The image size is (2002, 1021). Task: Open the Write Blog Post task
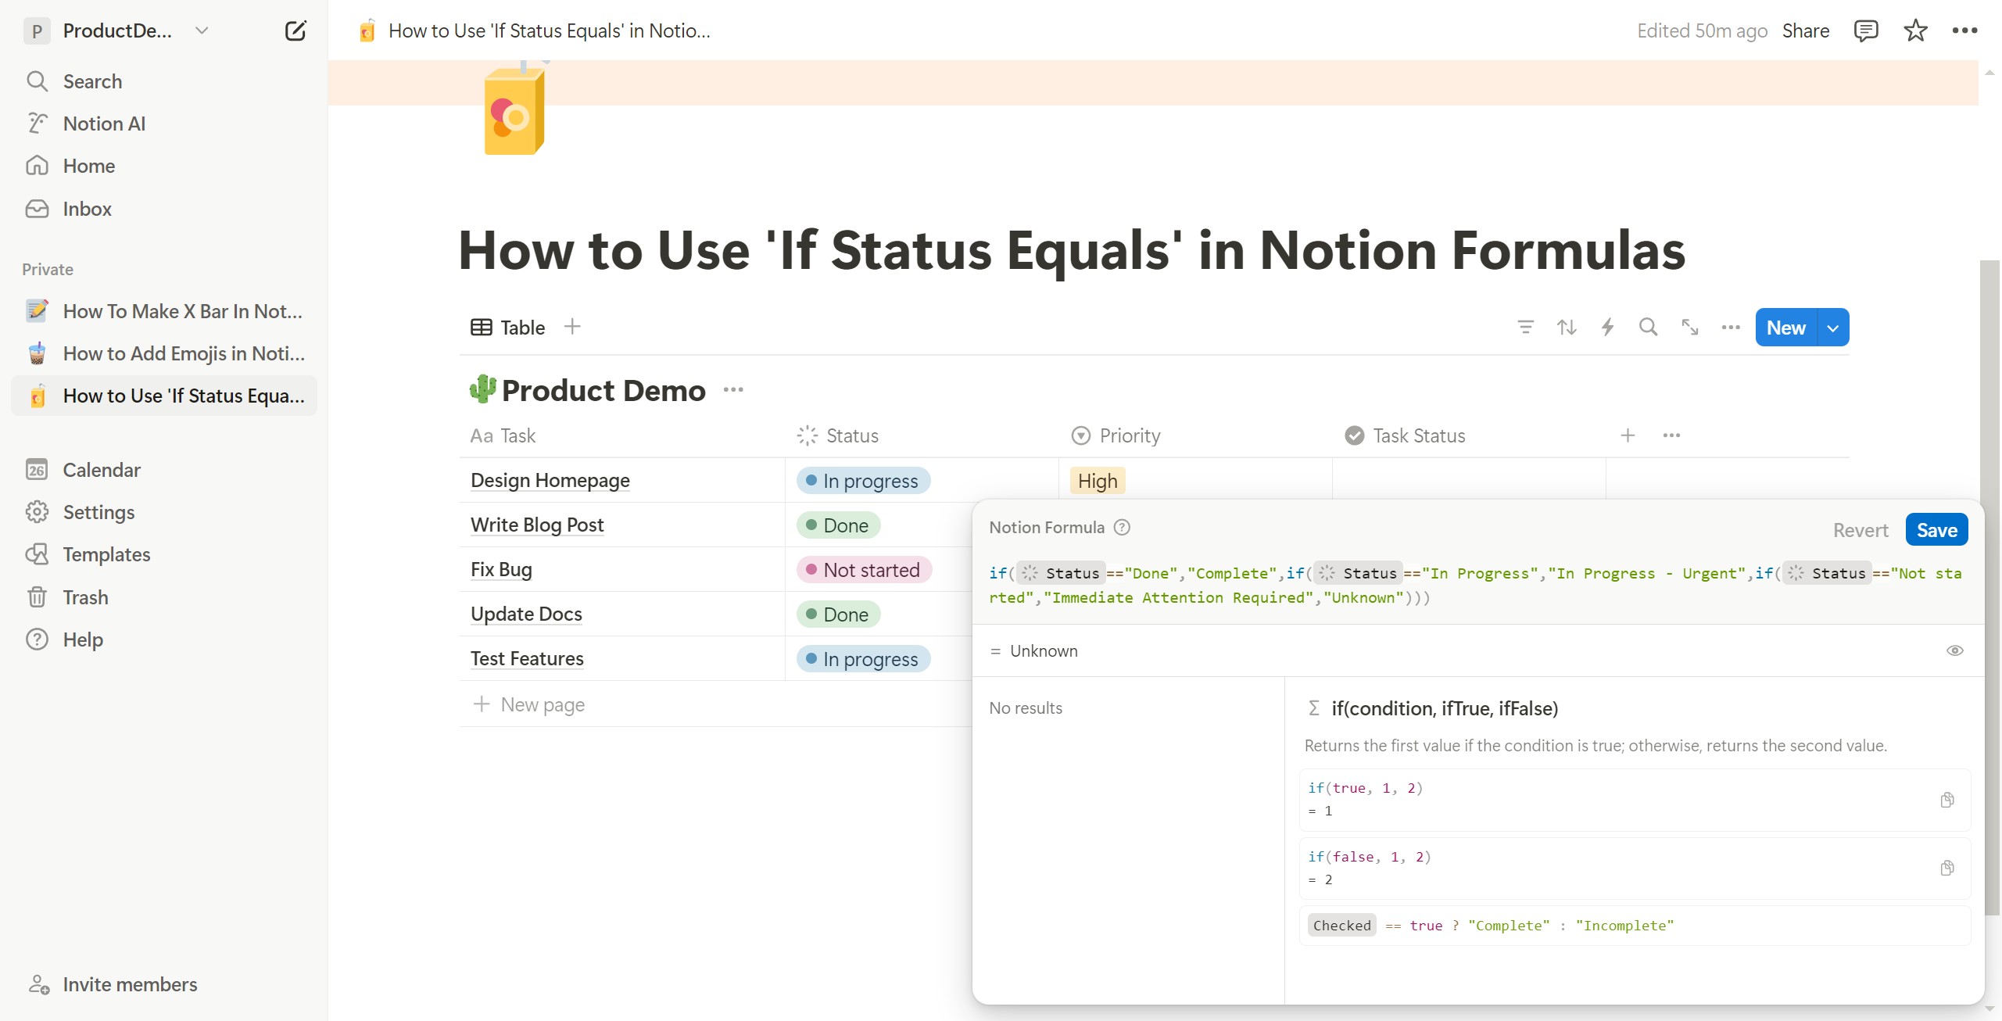537,525
